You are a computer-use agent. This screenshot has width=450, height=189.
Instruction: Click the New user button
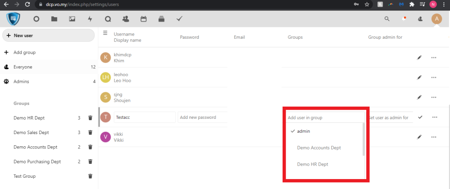pyautogui.click(x=48, y=36)
